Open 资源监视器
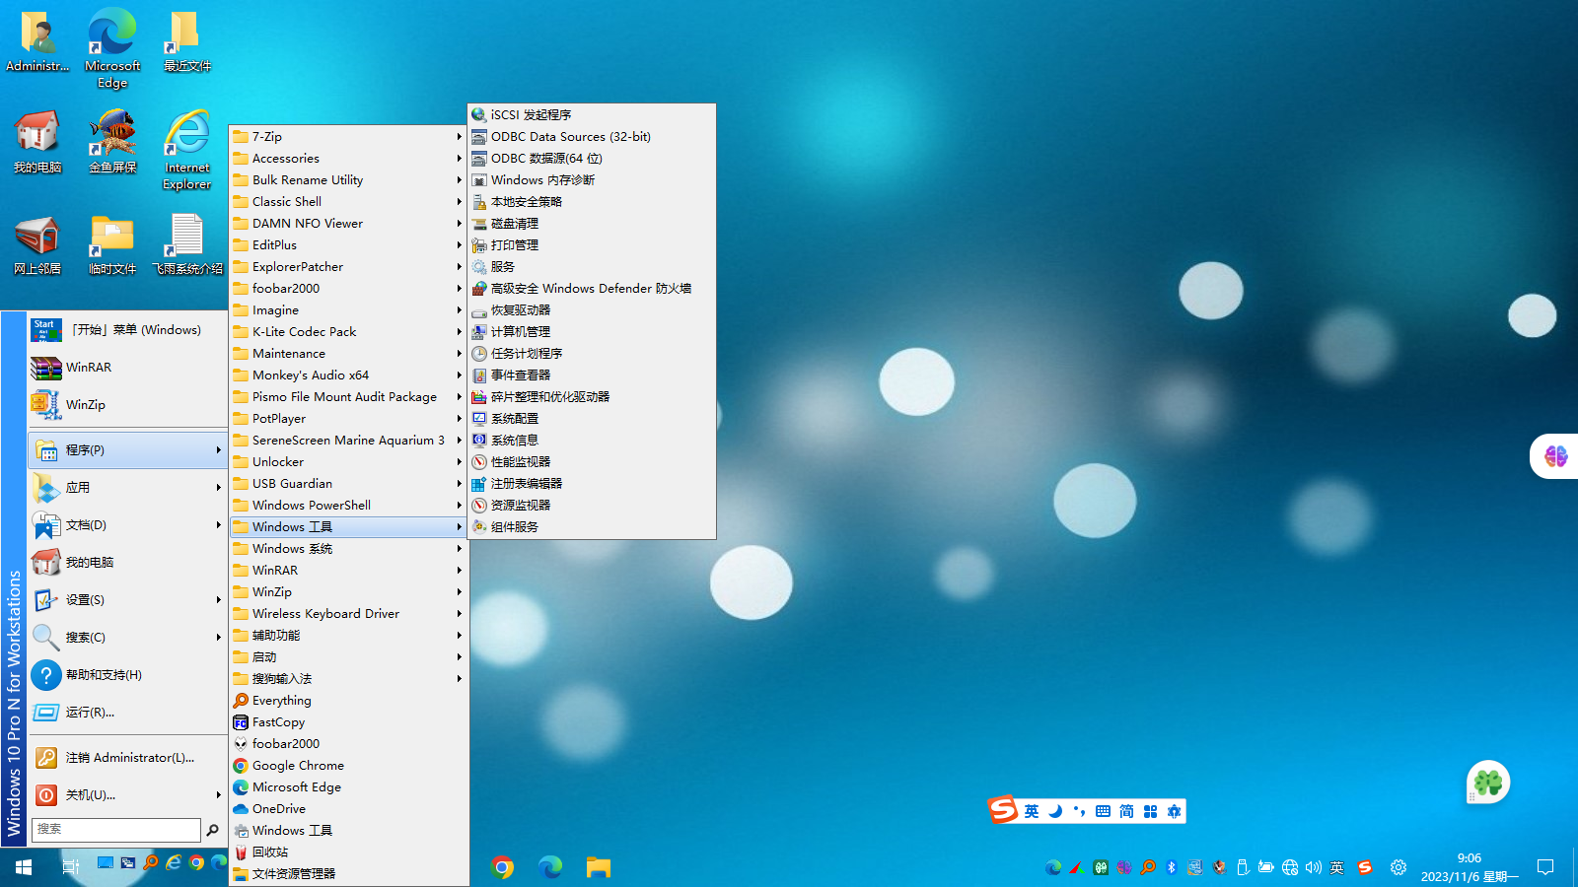 click(x=592, y=506)
